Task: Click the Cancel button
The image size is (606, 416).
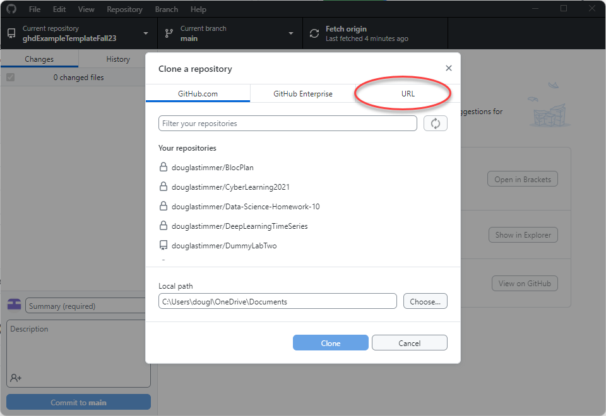Action: point(409,343)
